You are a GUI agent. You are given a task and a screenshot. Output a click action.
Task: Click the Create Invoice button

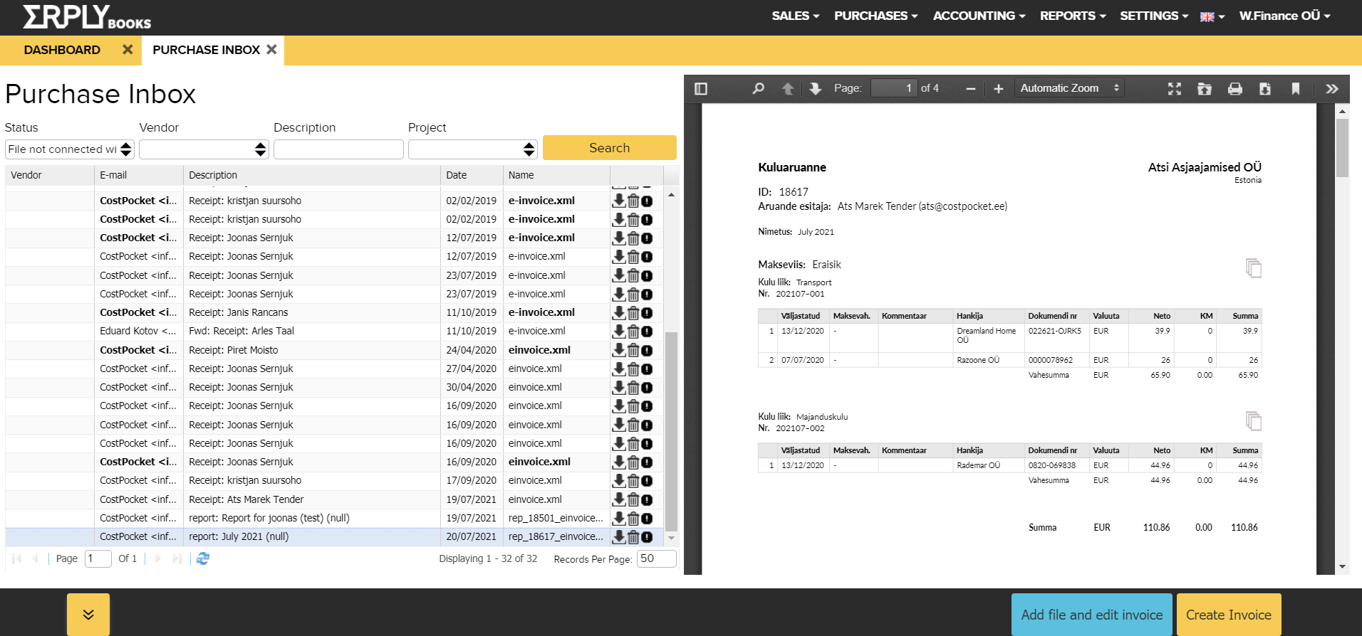pos(1229,615)
